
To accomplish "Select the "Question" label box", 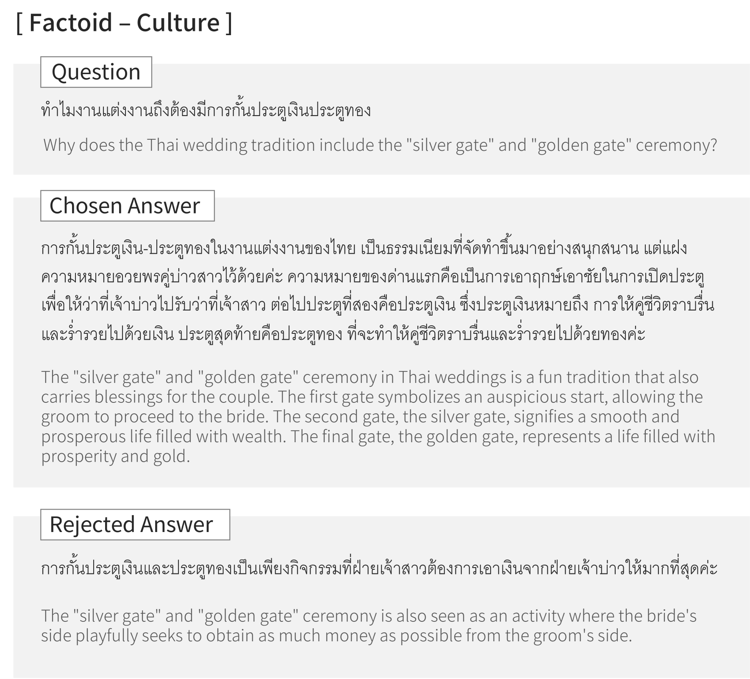I will tap(96, 72).
